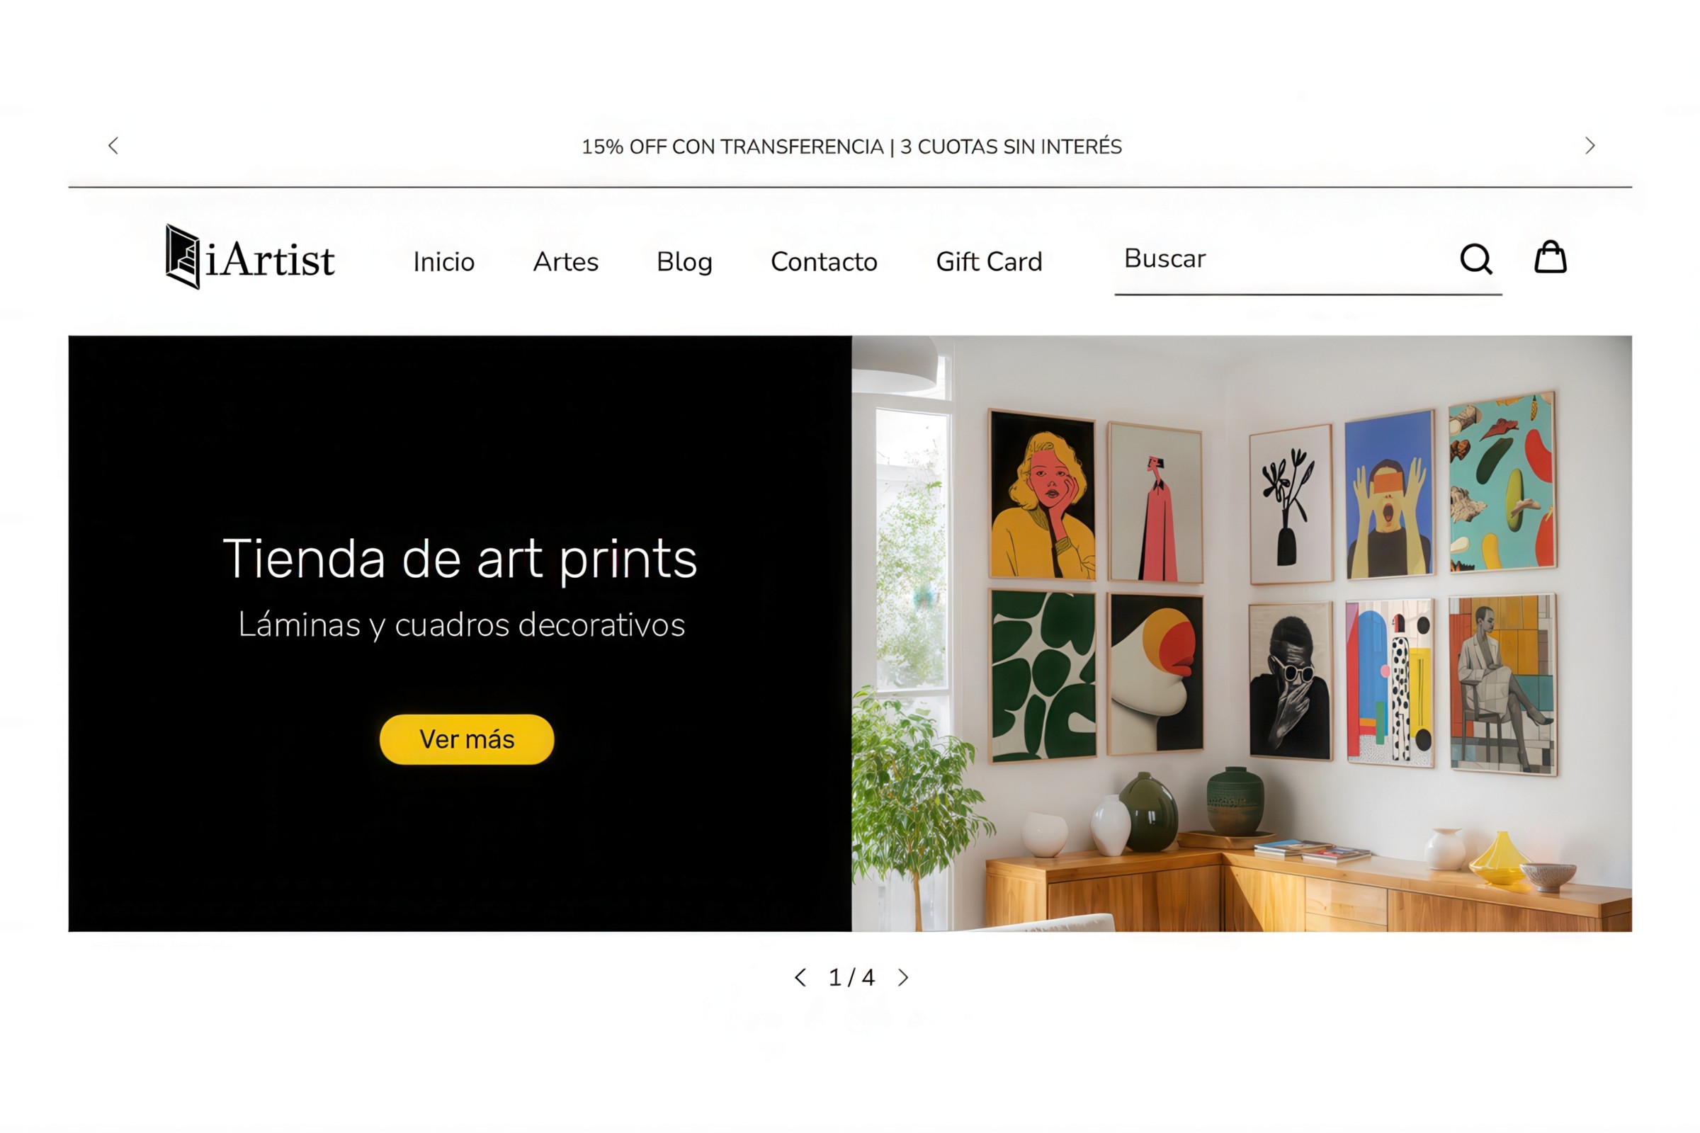Select Gift Card in the navigation
The width and height of the screenshot is (1700, 1133).
pos(990,261)
